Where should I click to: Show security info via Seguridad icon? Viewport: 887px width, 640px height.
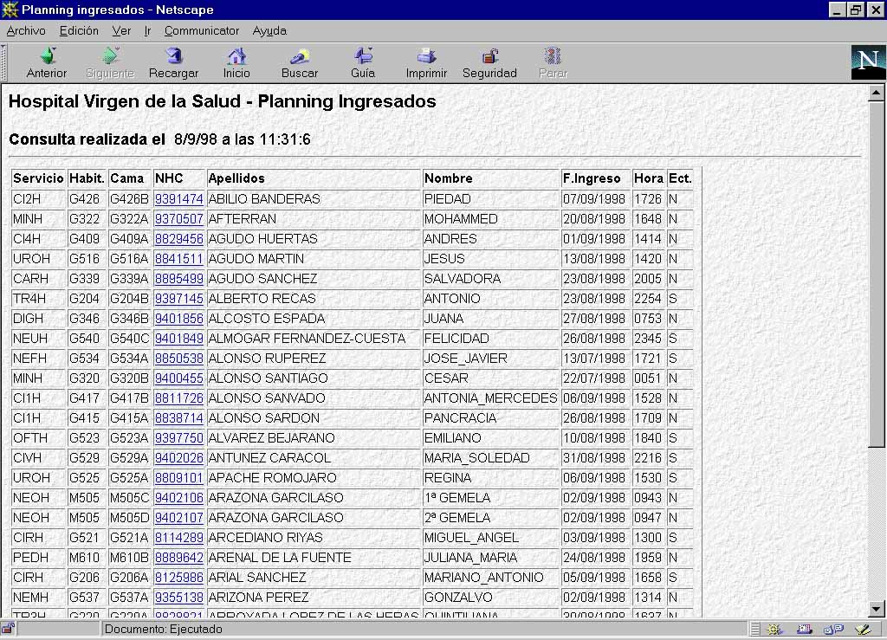(x=489, y=57)
